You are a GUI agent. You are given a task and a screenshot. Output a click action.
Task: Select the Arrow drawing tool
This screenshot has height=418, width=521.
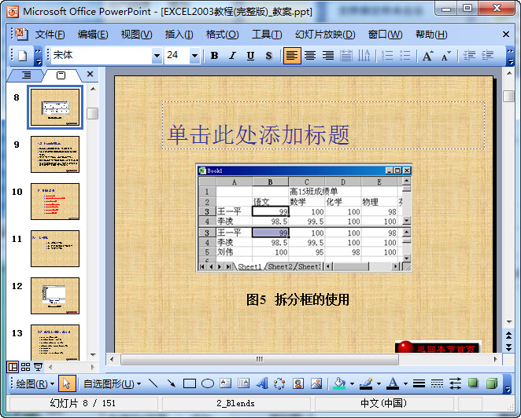tap(171, 384)
